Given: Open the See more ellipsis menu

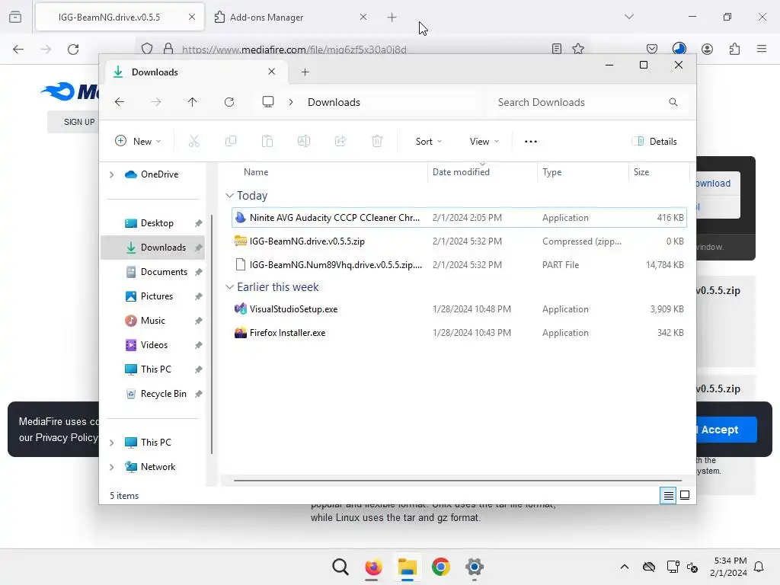Looking at the screenshot, I should 531,141.
